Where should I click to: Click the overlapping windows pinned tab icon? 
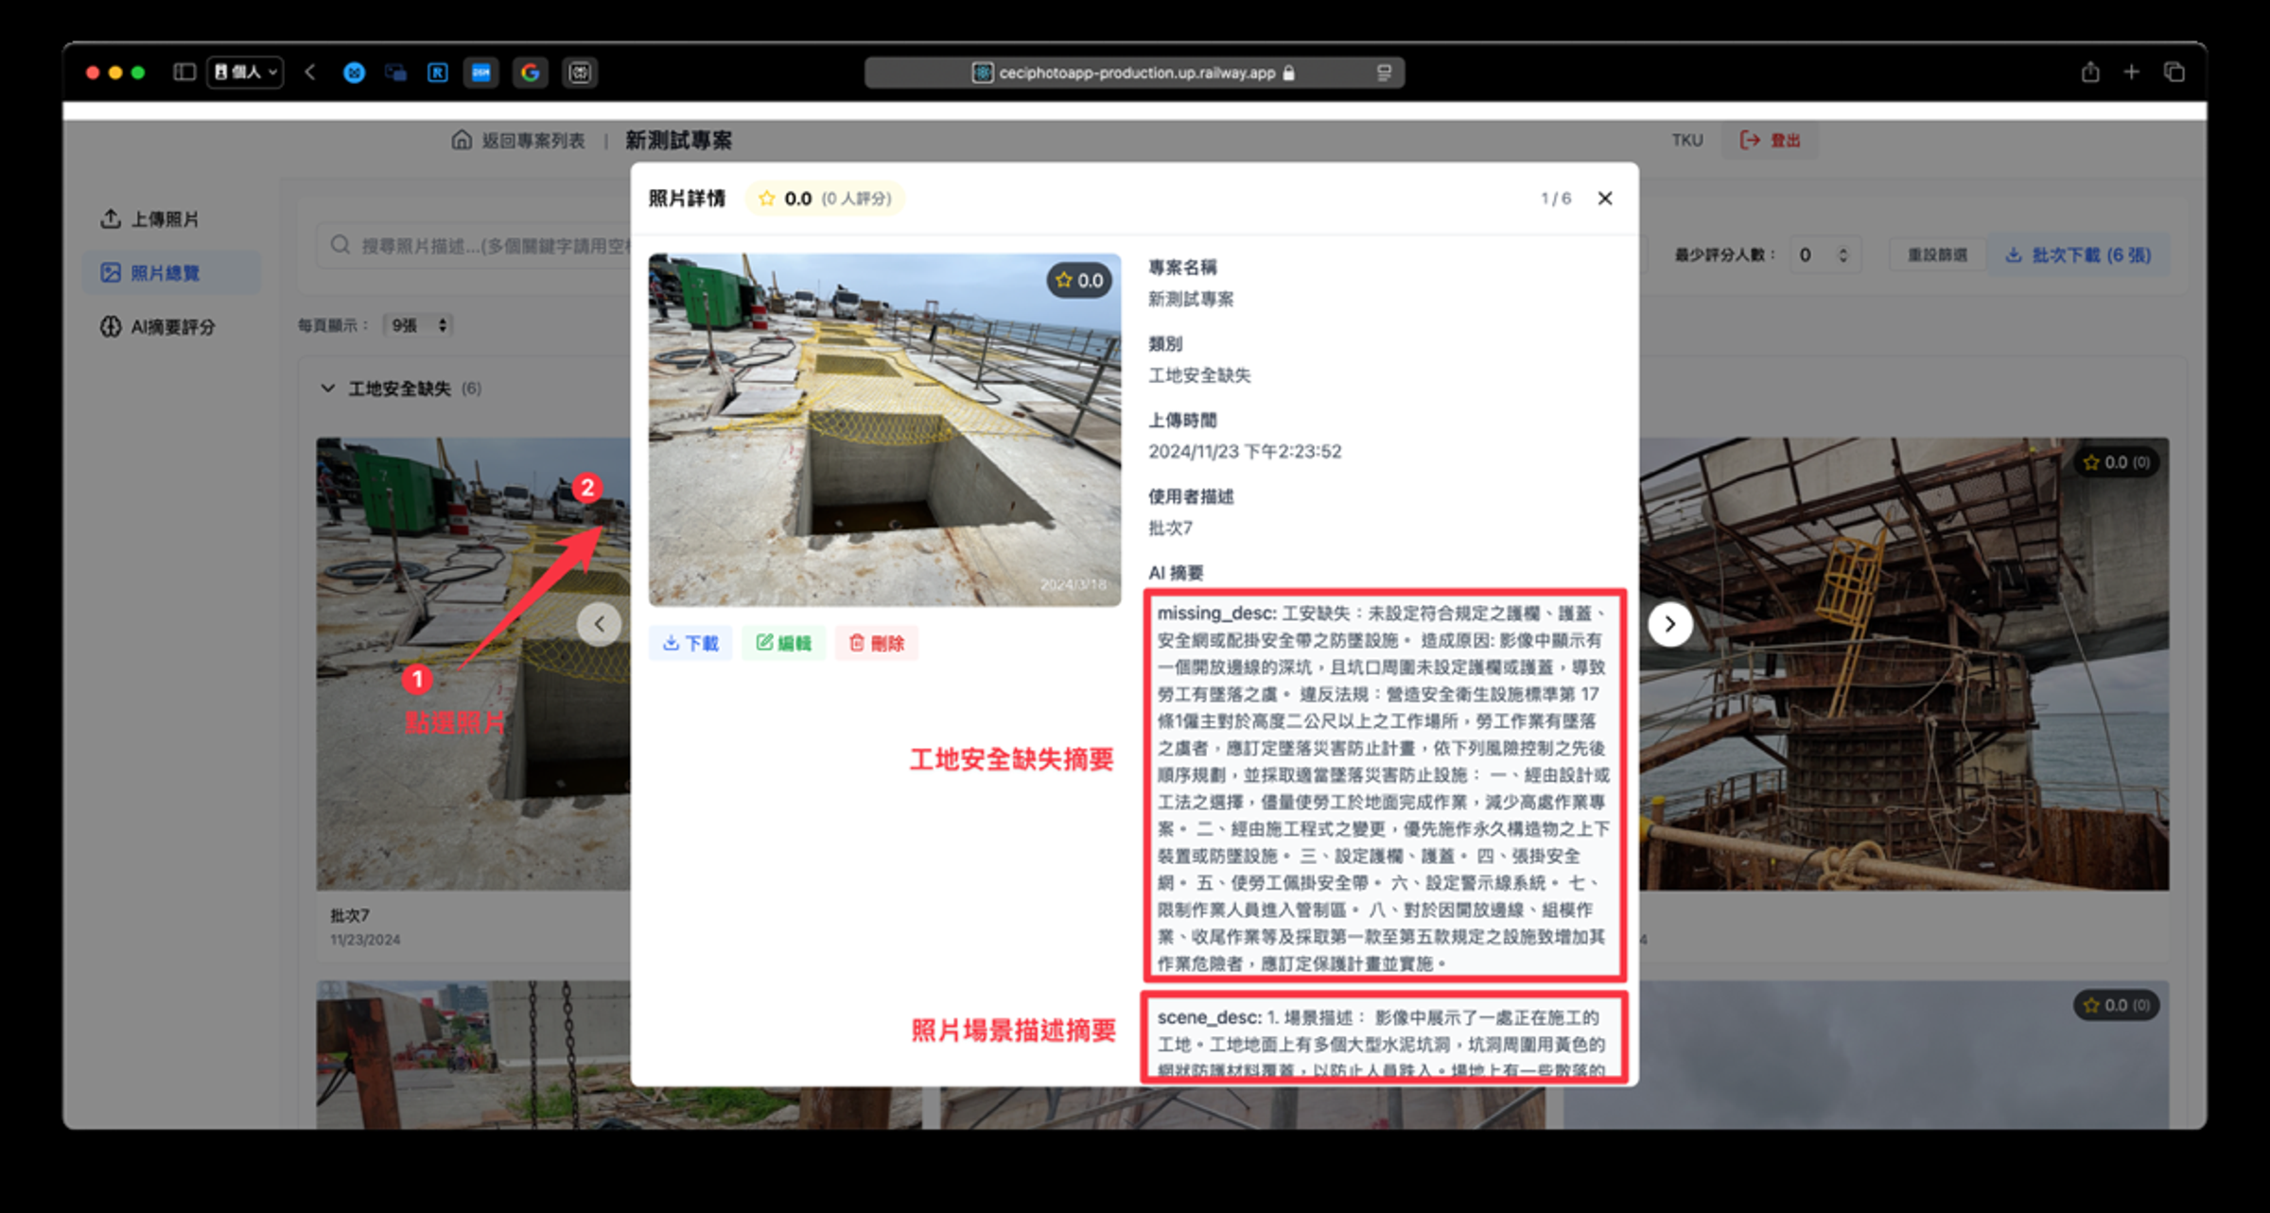click(395, 73)
